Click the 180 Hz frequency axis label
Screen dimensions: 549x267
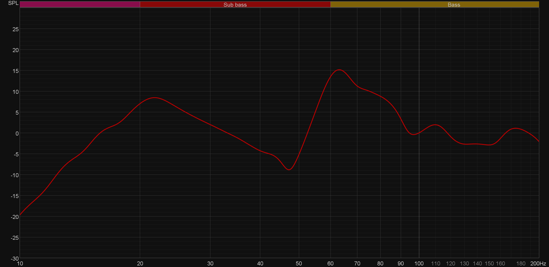(x=521, y=263)
